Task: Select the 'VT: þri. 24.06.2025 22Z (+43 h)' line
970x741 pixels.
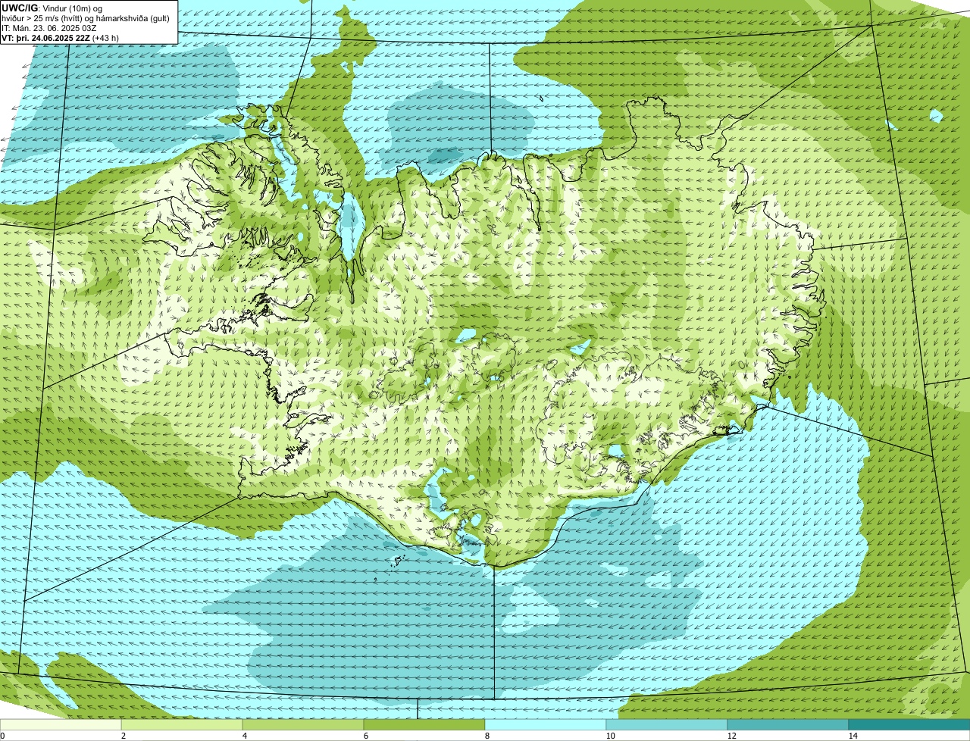Action: click(61, 36)
